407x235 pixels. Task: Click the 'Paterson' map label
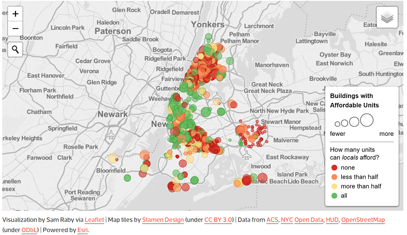(x=113, y=31)
